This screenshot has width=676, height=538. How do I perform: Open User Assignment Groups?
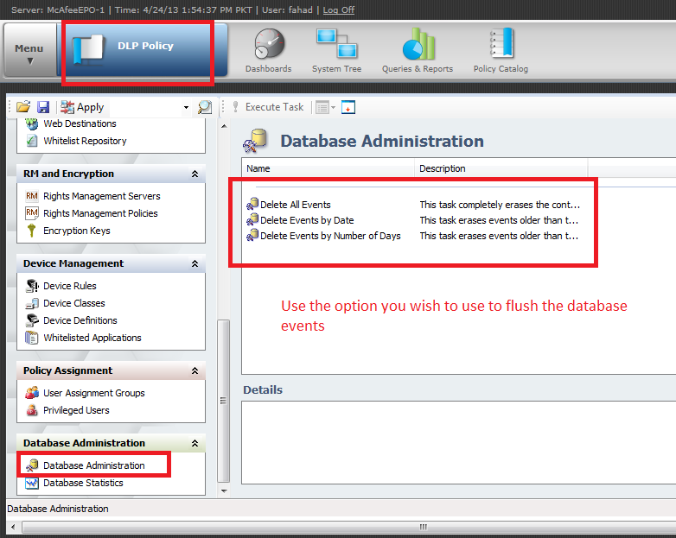[x=94, y=393]
